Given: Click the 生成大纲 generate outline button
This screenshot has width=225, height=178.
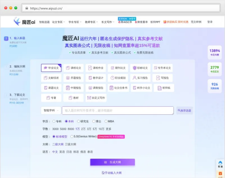Looking at the screenshot, I should tap(112, 162).
